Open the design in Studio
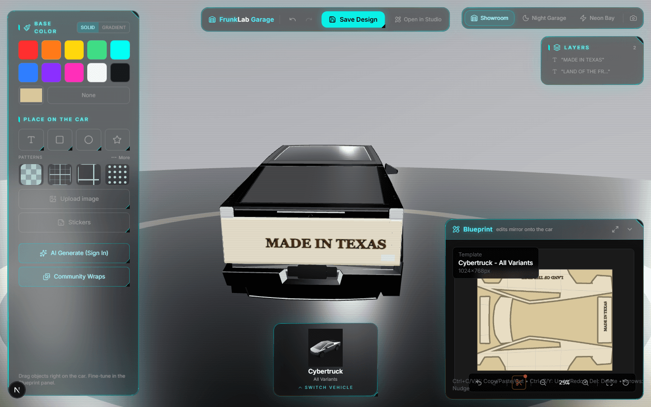Screen dimensions: 651x407 pyautogui.click(x=418, y=19)
